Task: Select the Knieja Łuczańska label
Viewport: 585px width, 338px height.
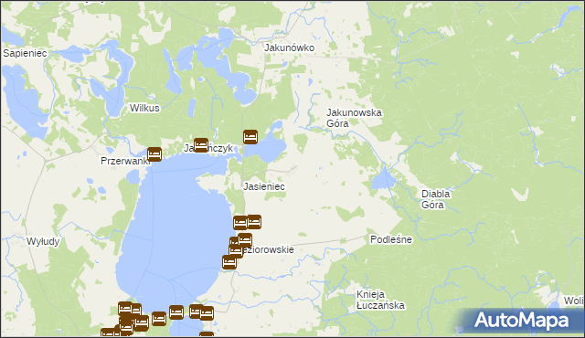Action: point(380,300)
